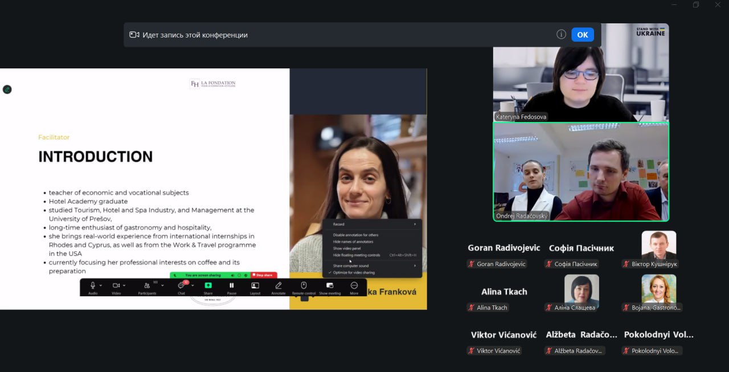The height and width of the screenshot is (372, 729).
Task: Click the green Share screen icon
Action: (x=208, y=285)
